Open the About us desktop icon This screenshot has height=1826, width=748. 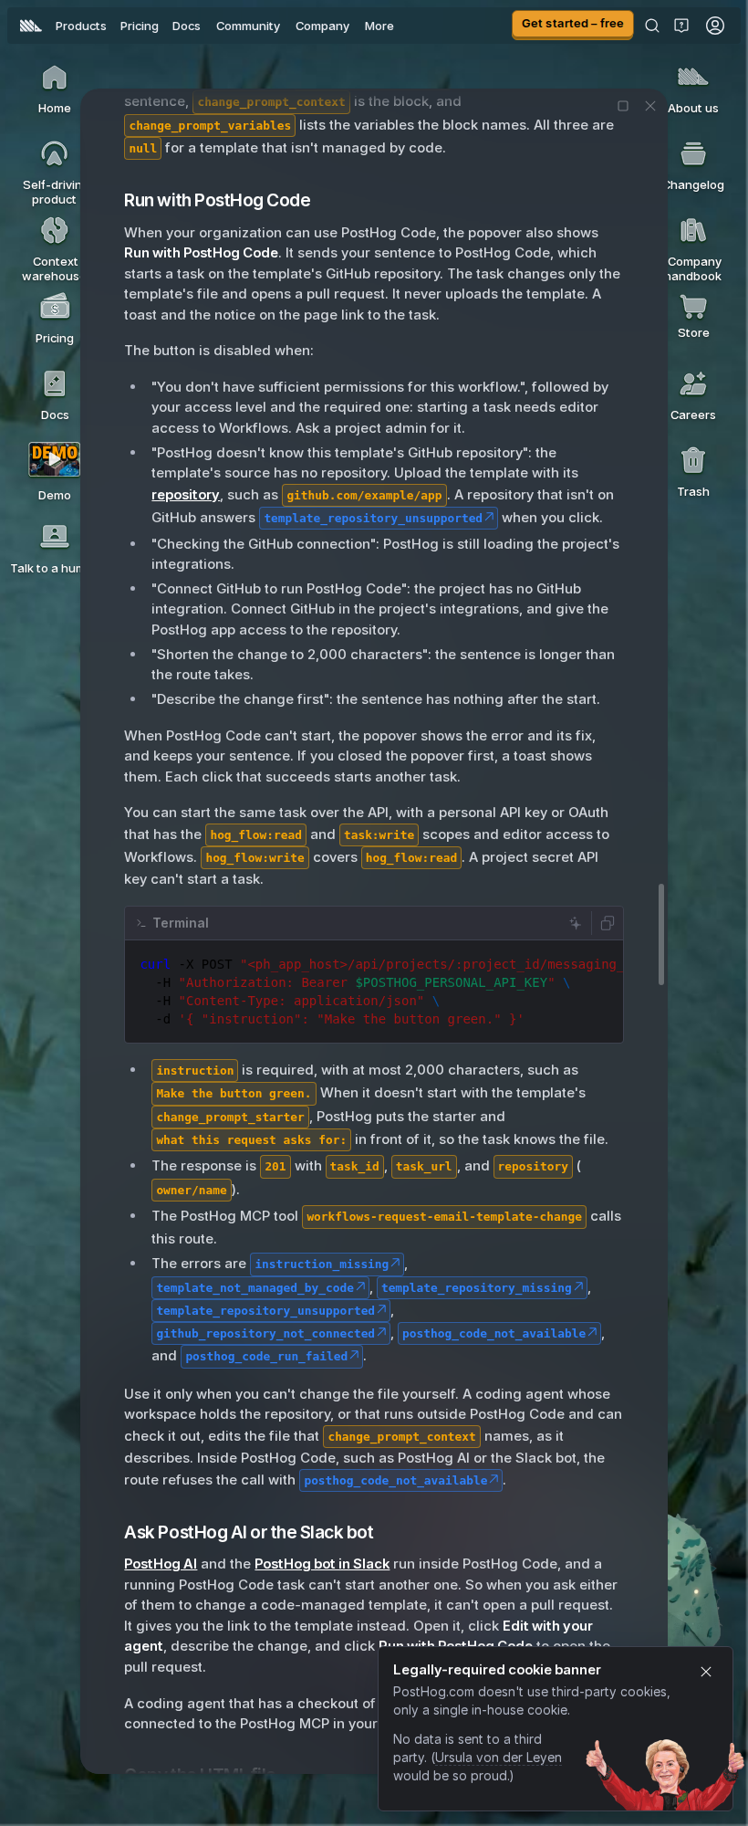[x=693, y=78]
